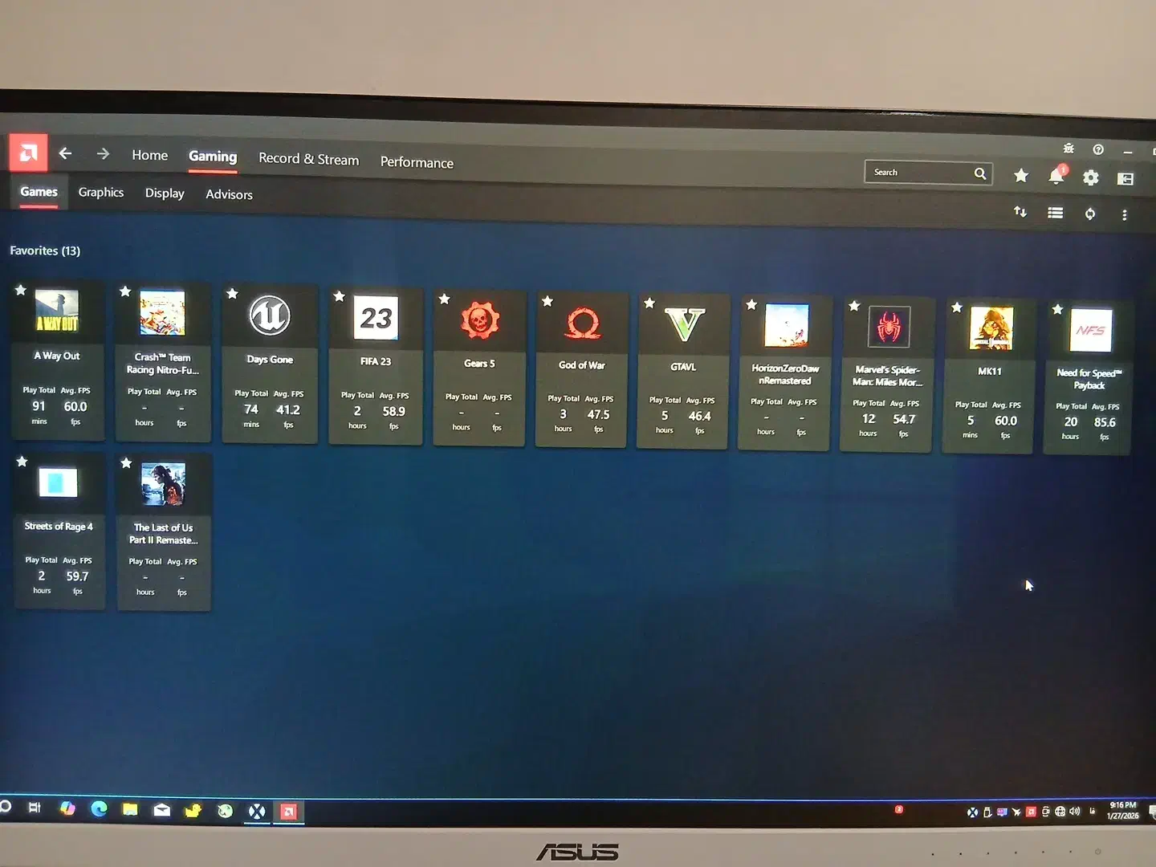The image size is (1156, 867).
Task: Toggle the sidebar panel icon
Action: pyautogui.click(x=1125, y=179)
